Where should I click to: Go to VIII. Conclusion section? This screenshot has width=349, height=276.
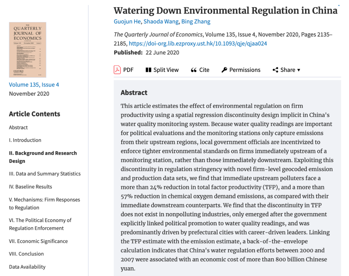click(x=26, y=254)
